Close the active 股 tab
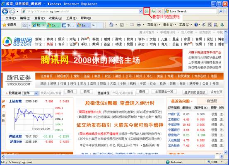Screen dimensions: 229x165 [43, 25]
